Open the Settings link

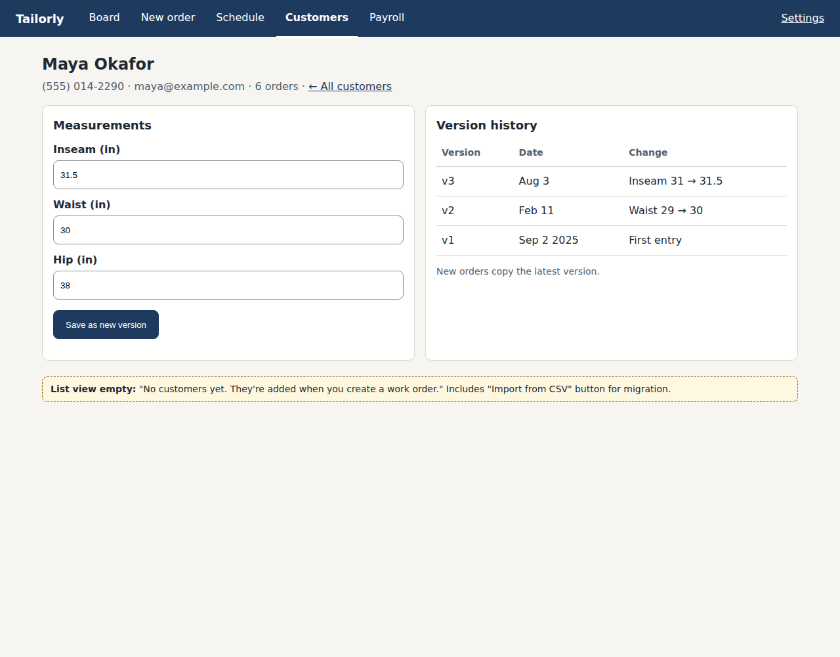803,18
